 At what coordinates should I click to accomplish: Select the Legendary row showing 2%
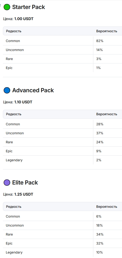click(62, 160)
